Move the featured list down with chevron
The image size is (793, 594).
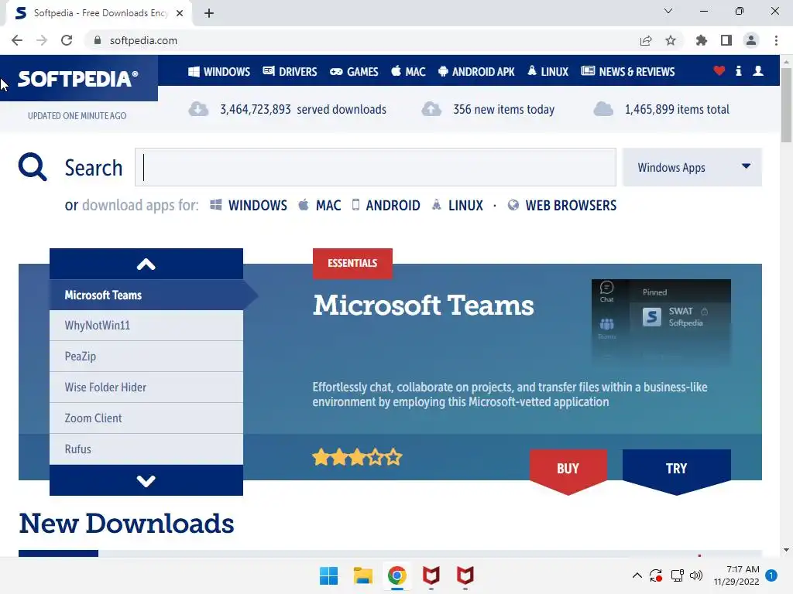tap(146, 480)
